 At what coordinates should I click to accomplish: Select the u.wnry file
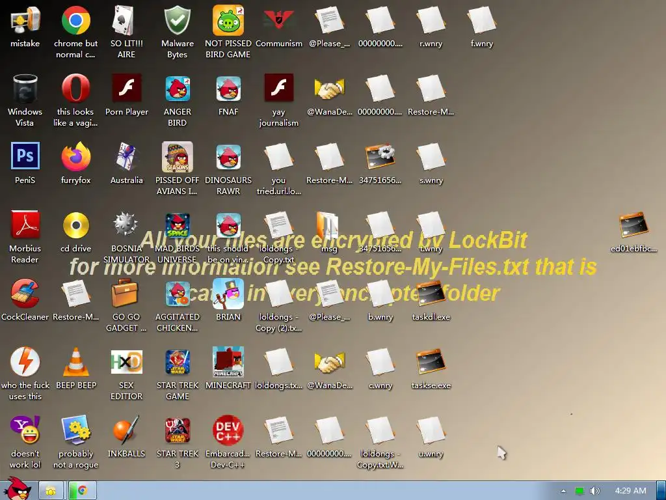click(x=431, y=430)
